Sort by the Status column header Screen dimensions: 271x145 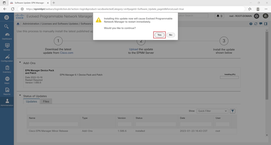click(139, 118)
